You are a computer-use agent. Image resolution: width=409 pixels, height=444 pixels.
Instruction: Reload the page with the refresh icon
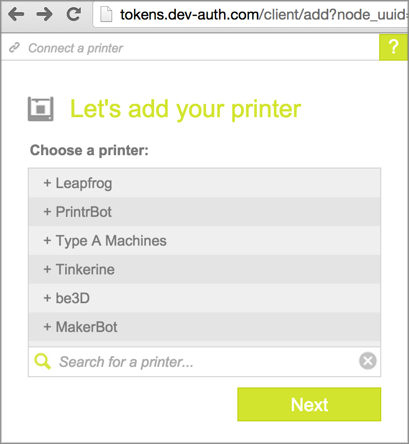pos(74,14)
